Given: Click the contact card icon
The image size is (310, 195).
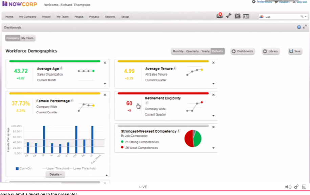Looking at the screenshot, I should (246, 16).
